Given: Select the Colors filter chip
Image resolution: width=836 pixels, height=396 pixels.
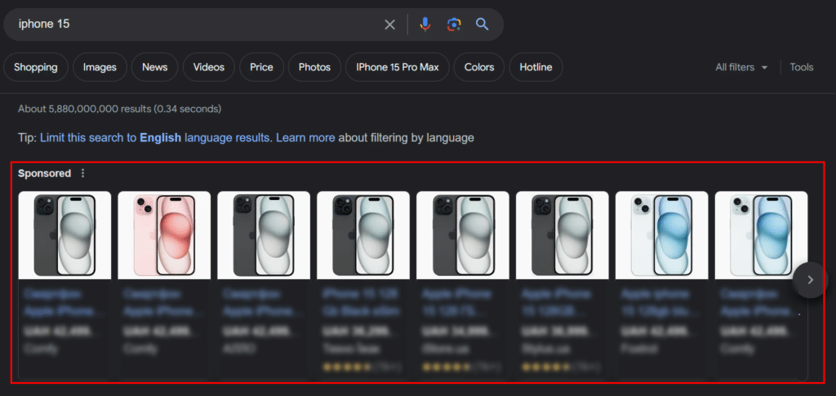Looking at the screenshot, I should coord(479,67).
